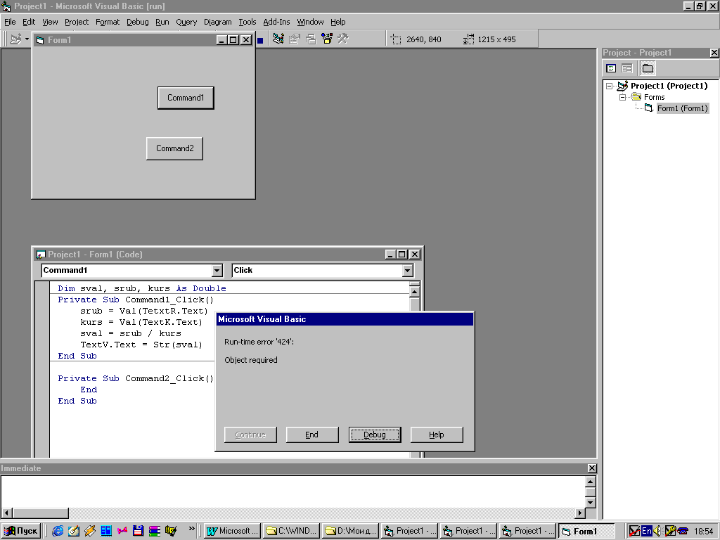Select Form1 (Form1) in project tree

(682, 108)
